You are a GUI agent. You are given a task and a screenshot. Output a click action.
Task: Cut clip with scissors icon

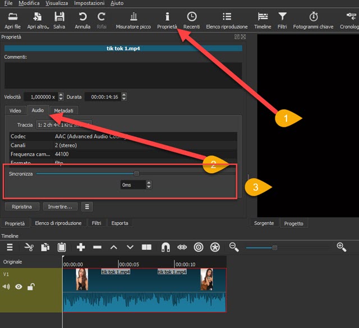coord(29,247)
